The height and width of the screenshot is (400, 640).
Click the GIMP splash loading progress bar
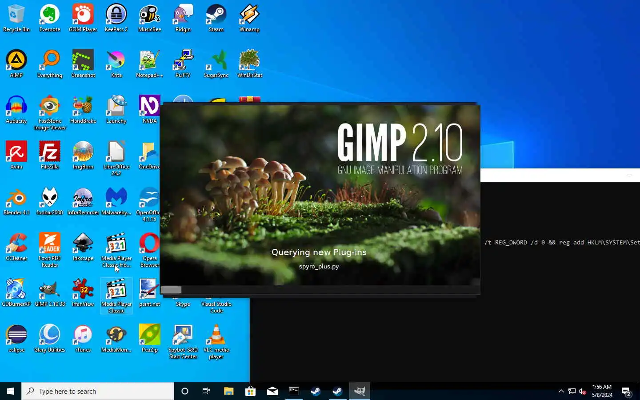[320, 290]
